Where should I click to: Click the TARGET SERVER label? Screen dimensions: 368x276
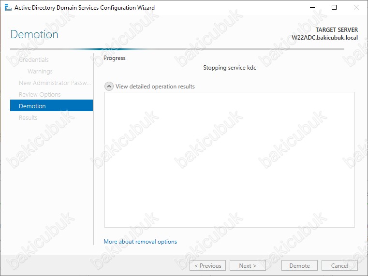tap(337, 30)
